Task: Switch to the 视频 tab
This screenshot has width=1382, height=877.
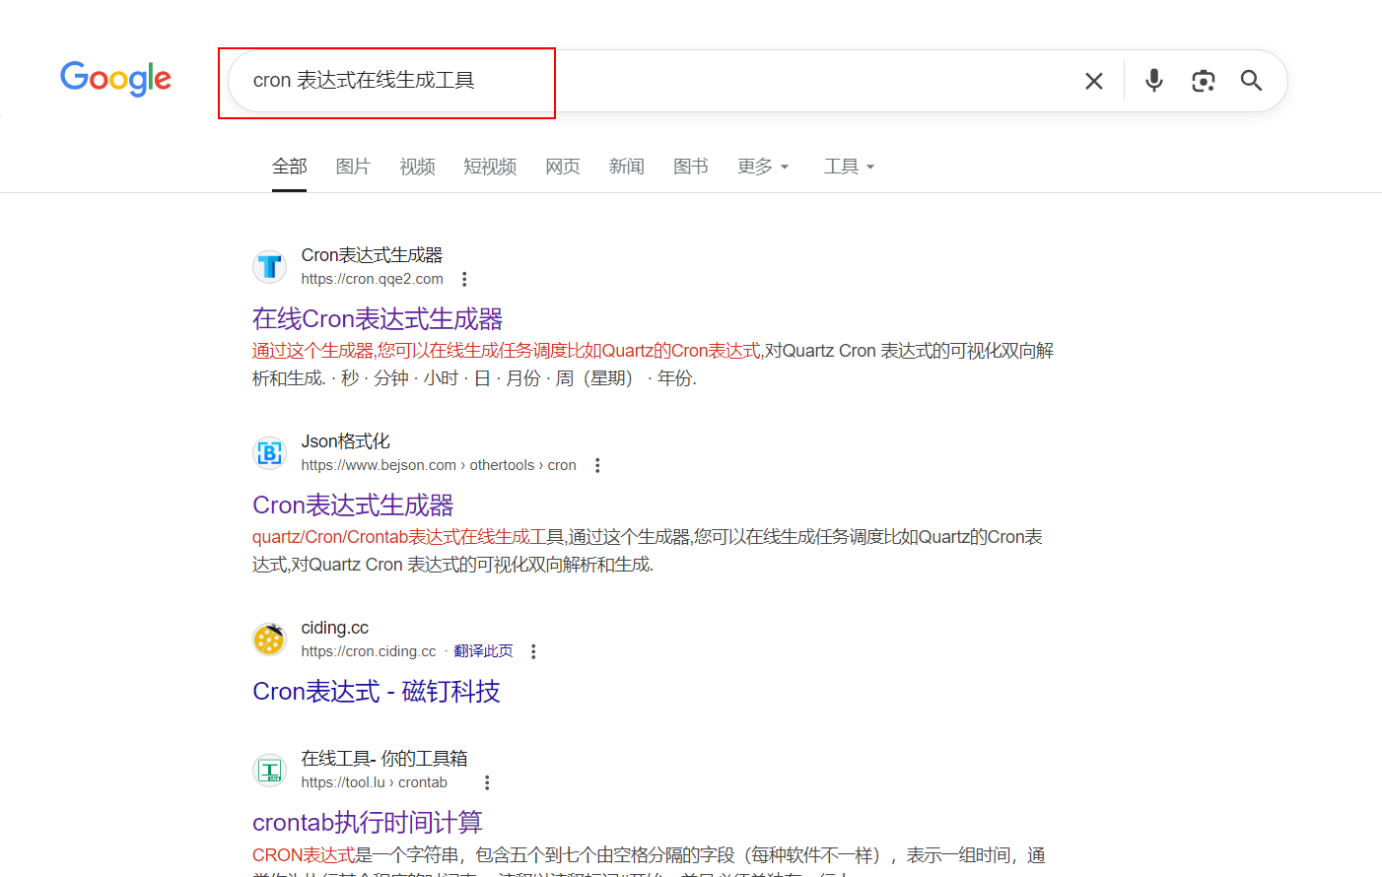Action: 417,167
